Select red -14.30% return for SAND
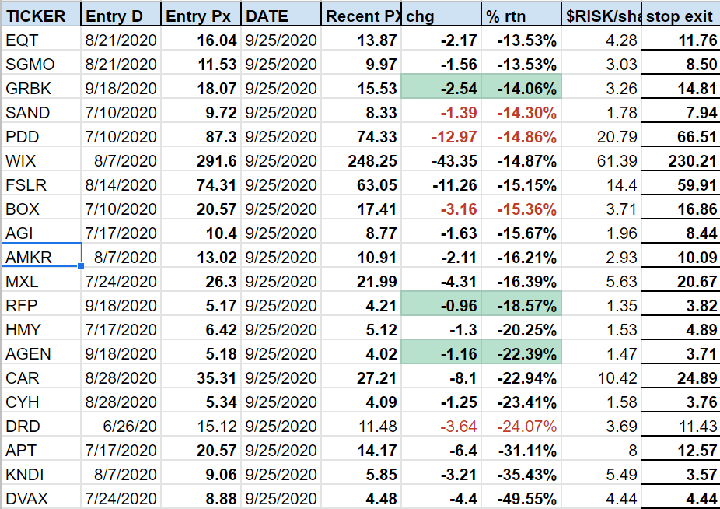The image size is (720, 509). click(x=521, y=112)
